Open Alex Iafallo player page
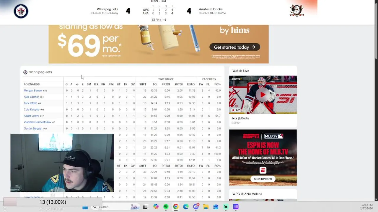Image resolution: width=378 pixels, height=212 pixels. 30,103
